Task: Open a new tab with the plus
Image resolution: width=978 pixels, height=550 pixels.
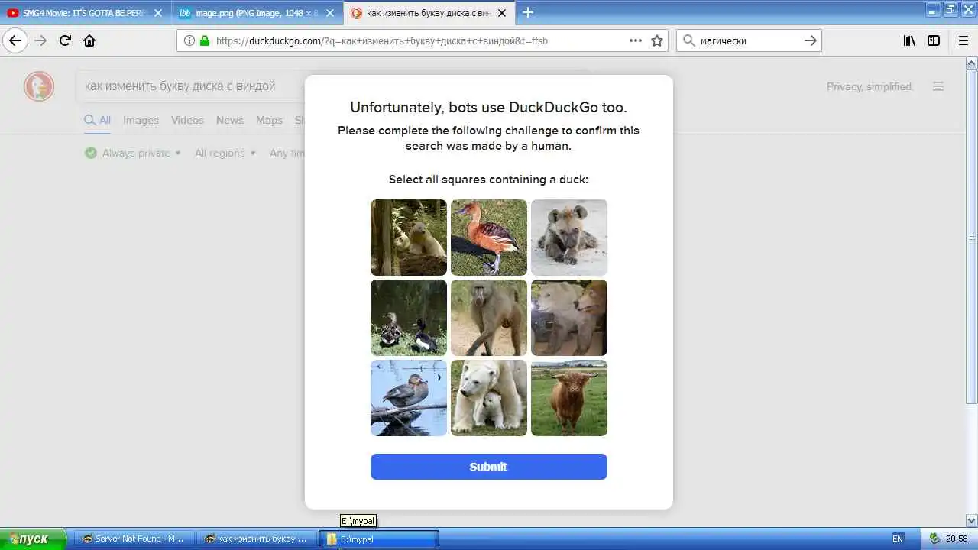Action: (x=527, y=12)
